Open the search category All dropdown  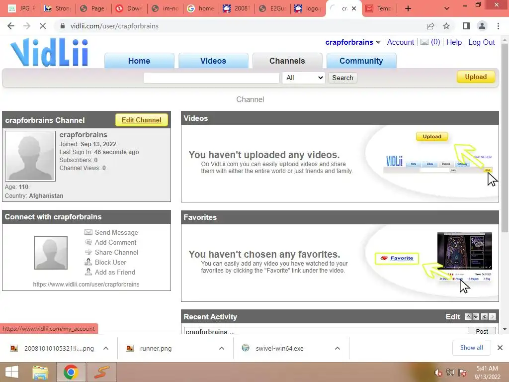304,78
